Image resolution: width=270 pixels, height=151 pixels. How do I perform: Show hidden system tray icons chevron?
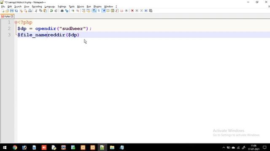(x=224, y=147)
